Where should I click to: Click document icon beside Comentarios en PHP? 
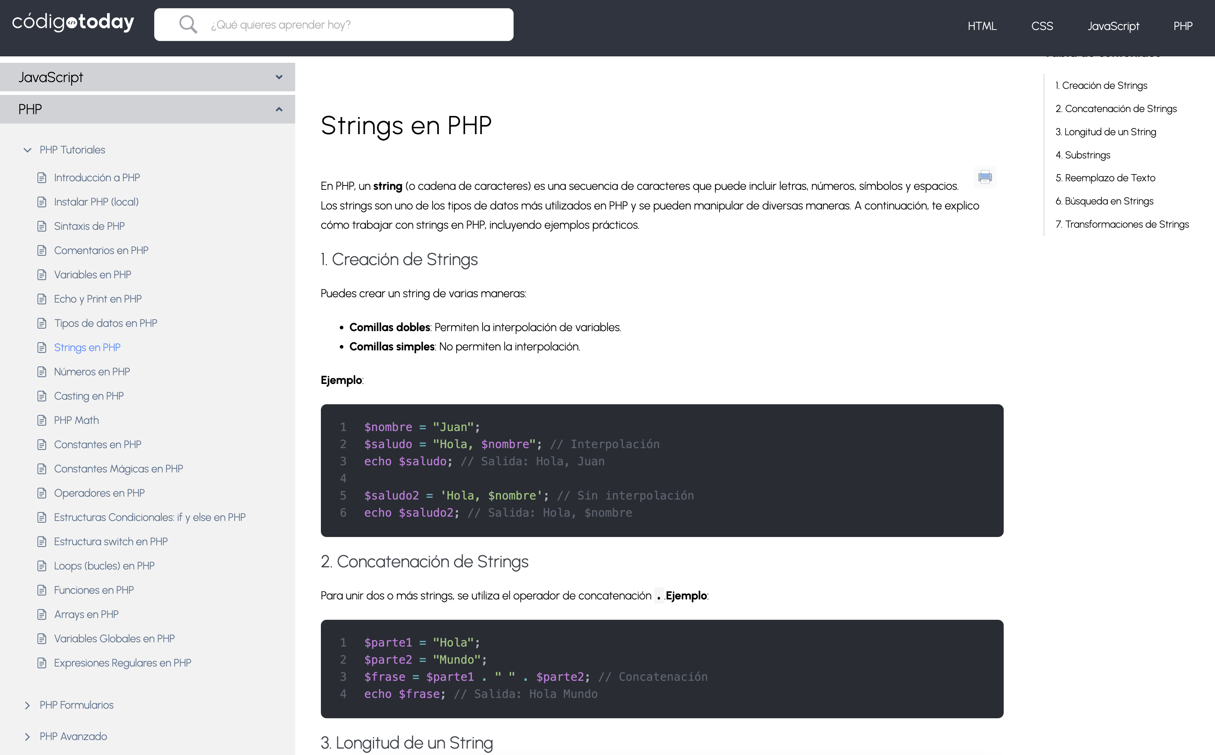42,250
